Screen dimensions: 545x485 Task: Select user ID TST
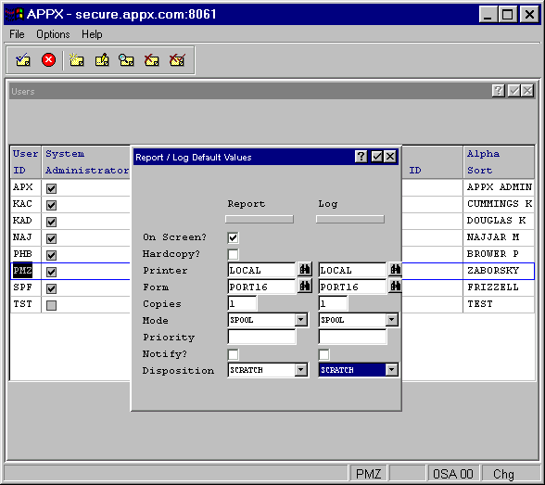(23, 304)
